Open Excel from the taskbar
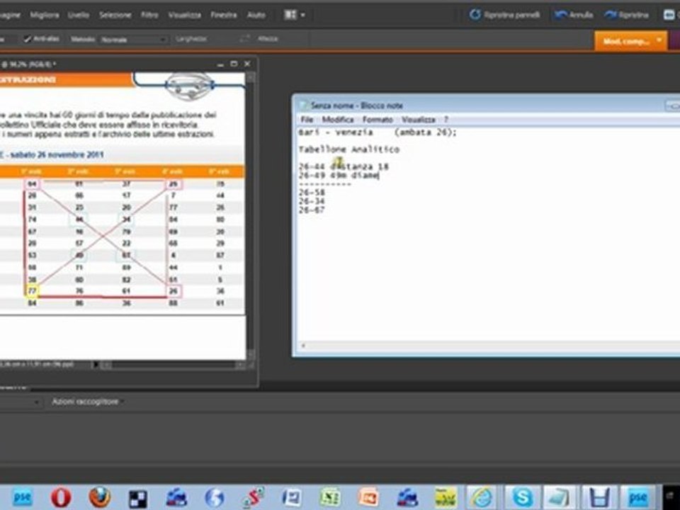This screenshot has height=510, width=680. coord(330,497)
